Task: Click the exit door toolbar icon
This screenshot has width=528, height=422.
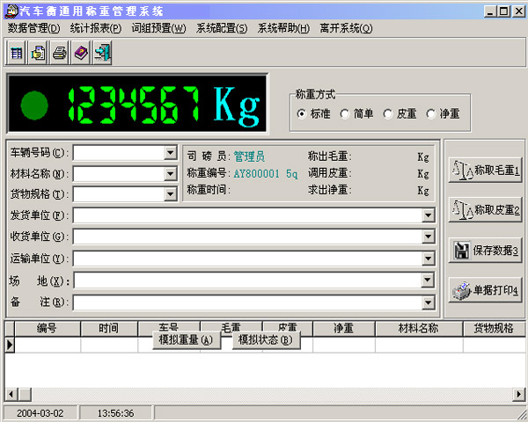Action: (102, 54)
